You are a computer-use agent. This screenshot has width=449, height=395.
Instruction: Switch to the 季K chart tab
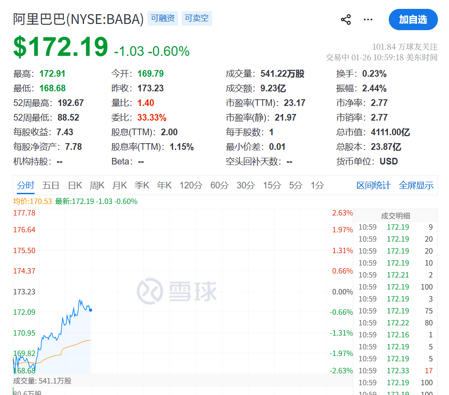[142, 185]
